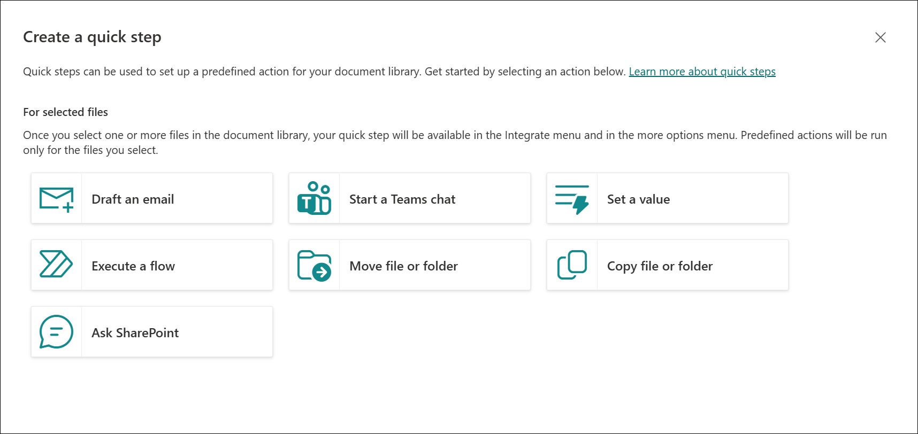The height and width of the screenshot is (434, 918).
Task: Click the speech bubble Ask SharePoint icon
Action: tap(56, 332)
